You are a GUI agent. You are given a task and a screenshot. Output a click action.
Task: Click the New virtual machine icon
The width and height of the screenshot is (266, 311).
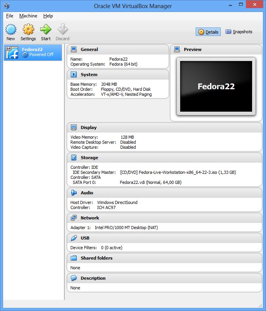point(11,29)
